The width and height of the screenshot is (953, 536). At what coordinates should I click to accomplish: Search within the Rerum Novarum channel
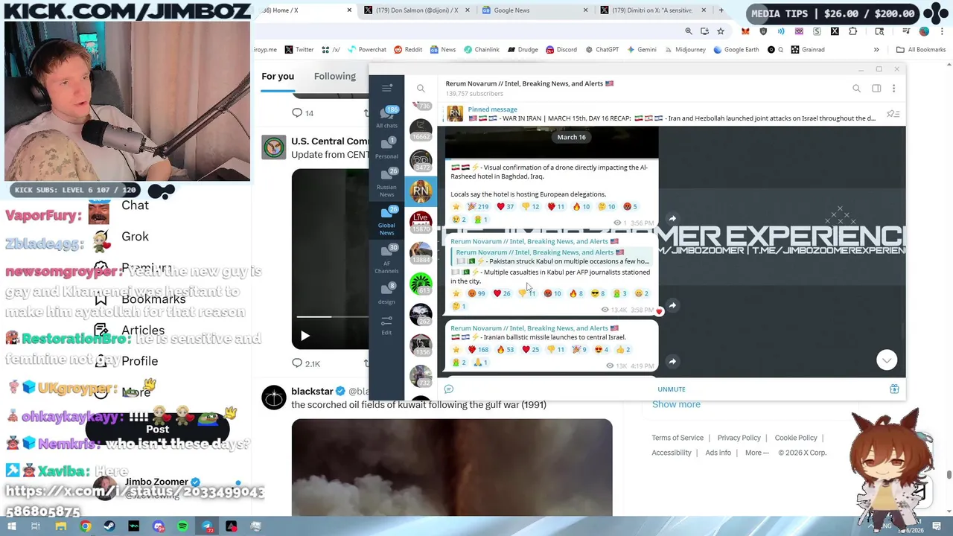pos(856,89)
